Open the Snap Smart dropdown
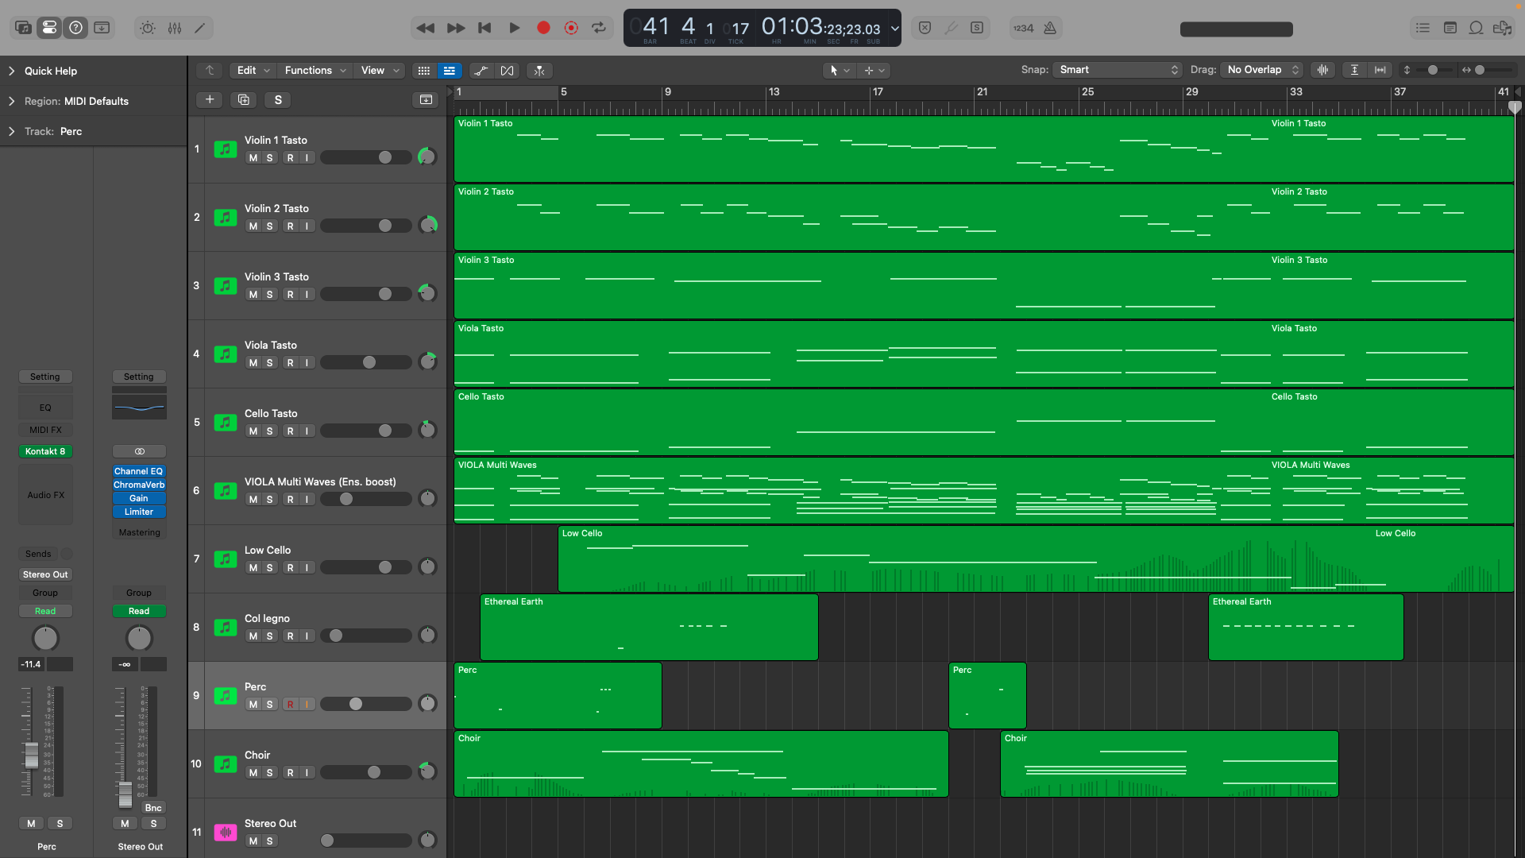 1118,70
